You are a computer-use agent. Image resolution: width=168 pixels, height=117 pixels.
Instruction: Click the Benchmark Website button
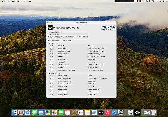[54, 41]
